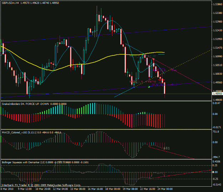
Task: Click the 0.0147 scale value in SnakeInBorders
Action: point(216,103)
